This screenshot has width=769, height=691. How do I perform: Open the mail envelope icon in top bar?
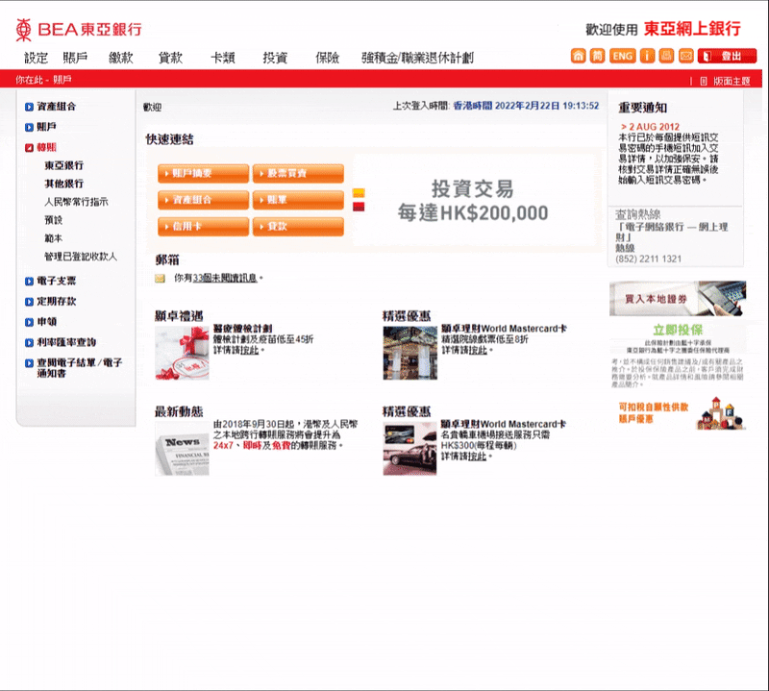click(686, 56)
